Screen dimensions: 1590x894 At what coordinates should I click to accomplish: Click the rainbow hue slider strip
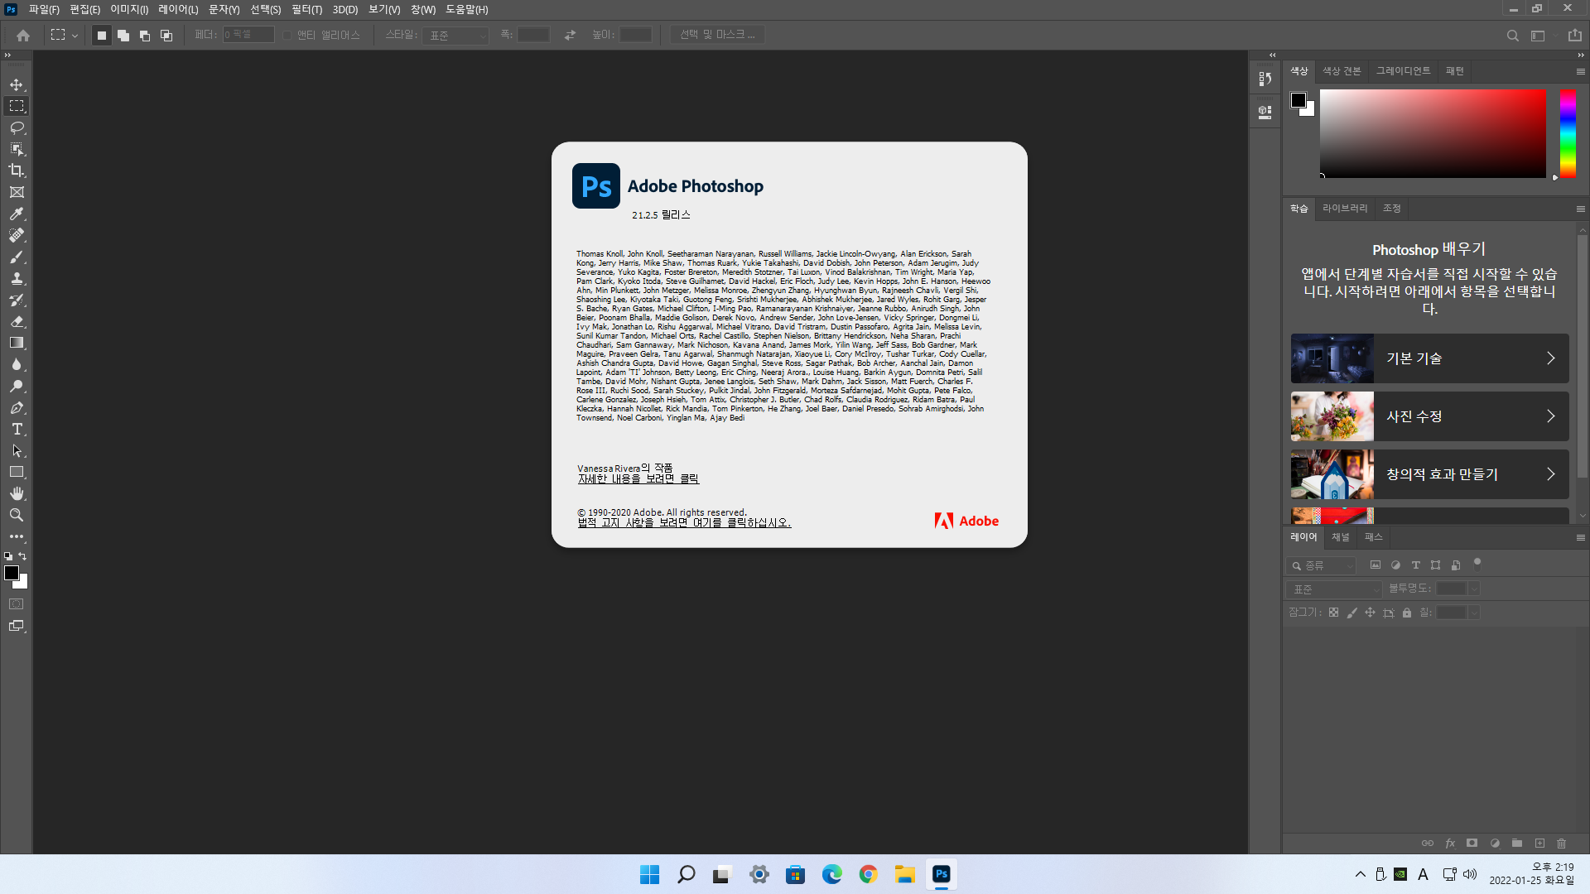coord(1568,132)
